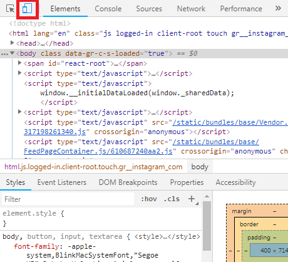Switch to the Performance tab
Screen dimensions: 288x262
tap(241, 9)
